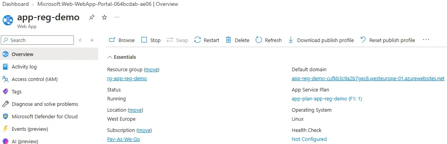Click the app-reg-demo Web App icon
This screenshot has height=144, width=447.
(x=8, y=20)
